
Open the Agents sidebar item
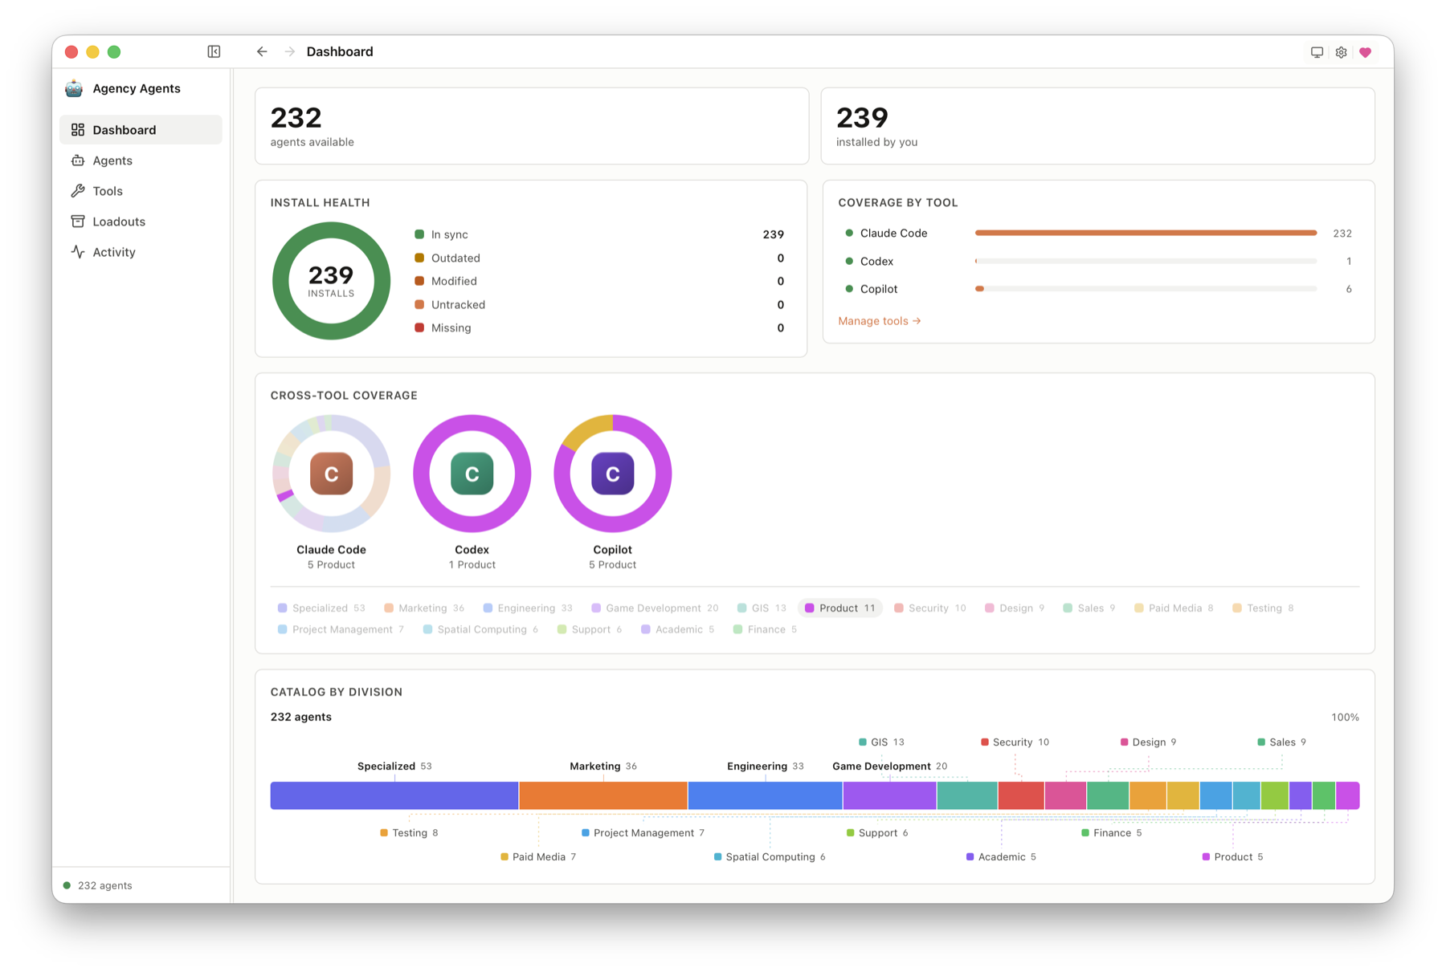[x=141, y=161]
